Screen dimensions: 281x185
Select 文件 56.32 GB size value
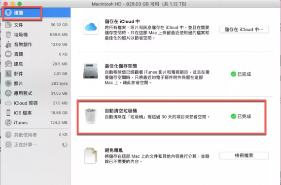click(59, 25)
